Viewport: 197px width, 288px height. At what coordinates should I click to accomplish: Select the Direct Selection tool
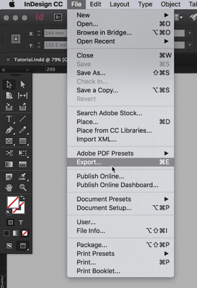tap(23, 85)
